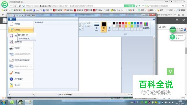Open the 百度一下 bookmark
Screen dimensions: 187x105
click(47, 10)
